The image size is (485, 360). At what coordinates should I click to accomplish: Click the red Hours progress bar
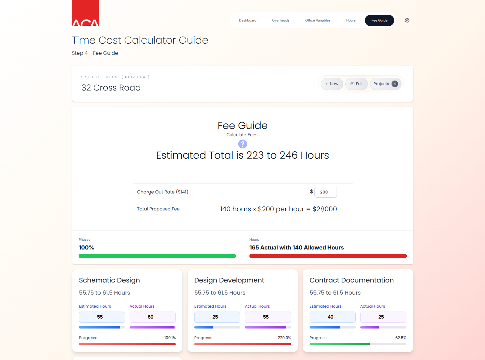[328, 256]
